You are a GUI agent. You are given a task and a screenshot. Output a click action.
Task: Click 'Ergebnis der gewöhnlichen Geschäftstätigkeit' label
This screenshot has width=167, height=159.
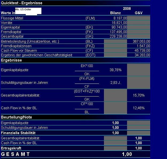[37, 55]
